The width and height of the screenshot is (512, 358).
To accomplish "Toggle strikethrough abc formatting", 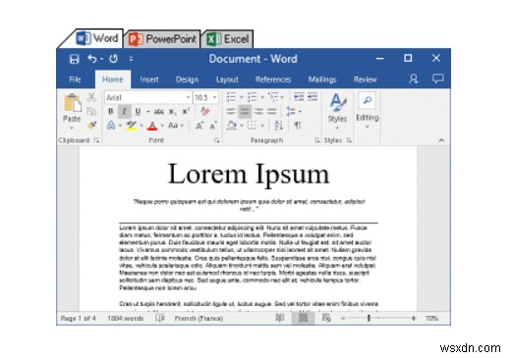I will point(158,112).
